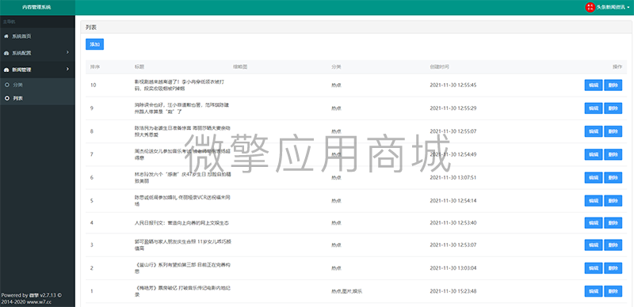
Task: Click the Powered by 微擎 footer text
Action: (31, 298)
